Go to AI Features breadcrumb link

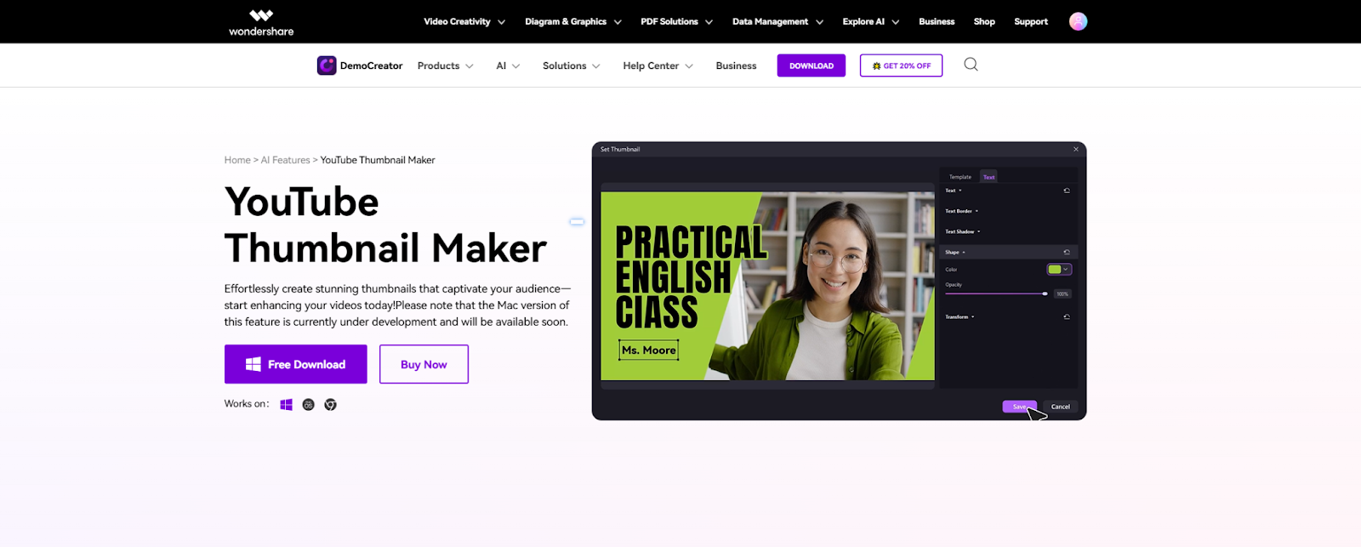(x=285, y=160)
